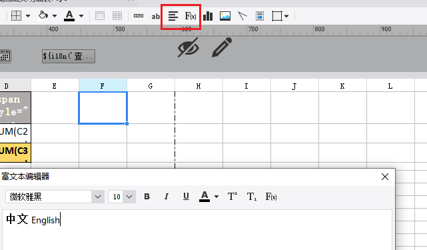Select column header K

(x=342, y=85)
